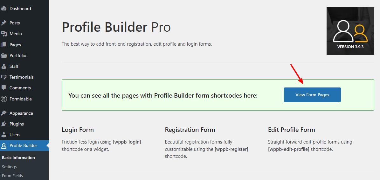Click the Media library icon
The height and width of the screenshot is (180, 380).
(x=4, y=34)
